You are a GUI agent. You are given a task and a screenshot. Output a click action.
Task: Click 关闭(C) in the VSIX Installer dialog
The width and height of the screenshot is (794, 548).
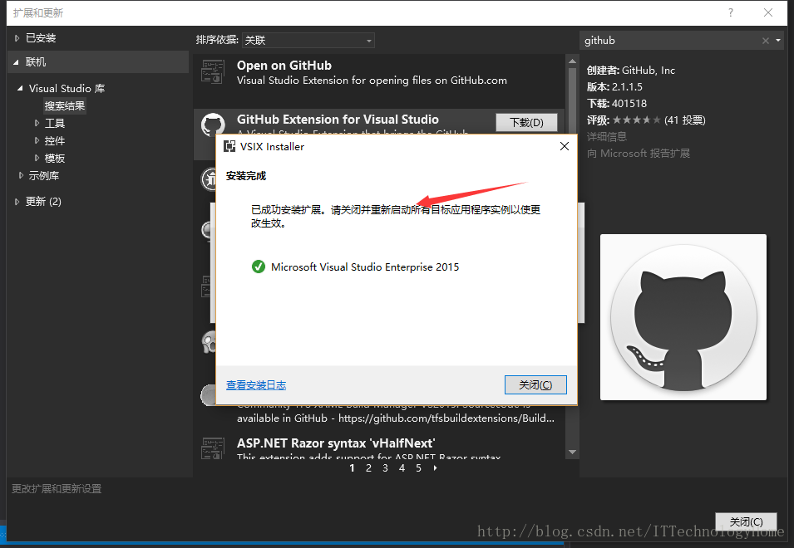click(535, 384)
